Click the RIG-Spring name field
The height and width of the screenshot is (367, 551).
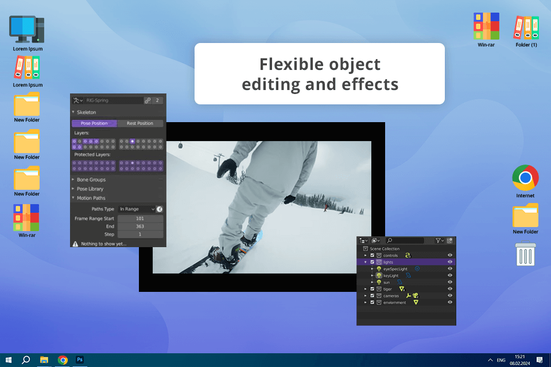tap(114, 100)
